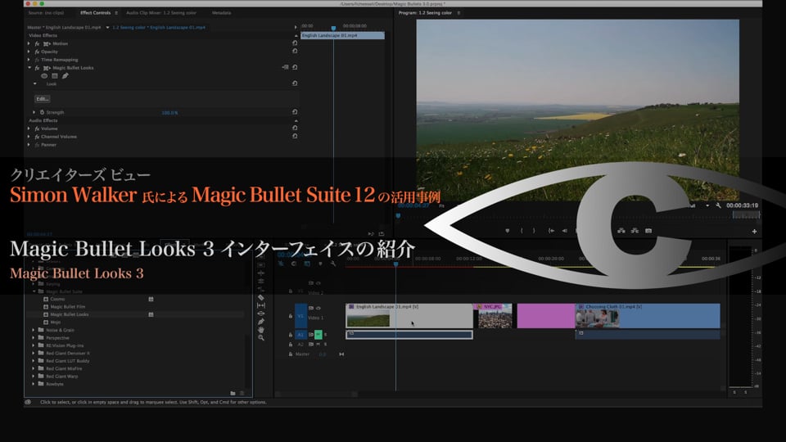Expand the Motion effect properties

pos(29,43)
